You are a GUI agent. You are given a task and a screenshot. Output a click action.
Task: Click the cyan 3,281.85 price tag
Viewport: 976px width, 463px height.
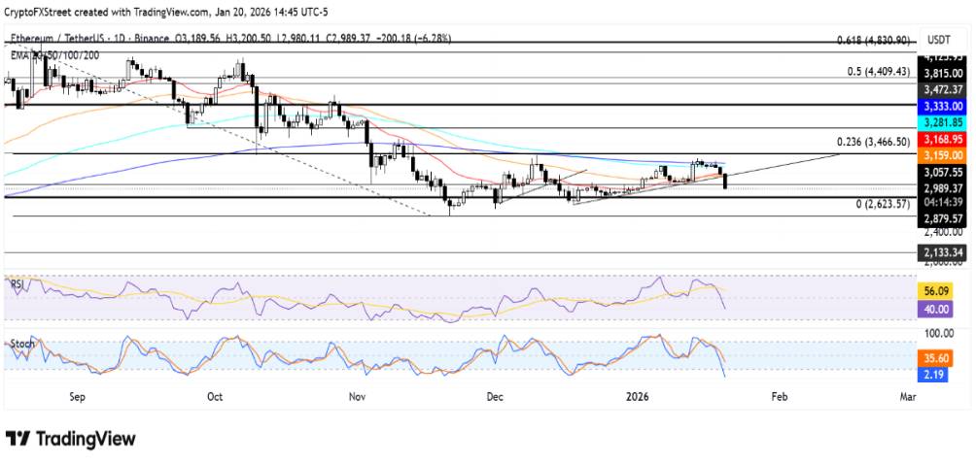942,122
